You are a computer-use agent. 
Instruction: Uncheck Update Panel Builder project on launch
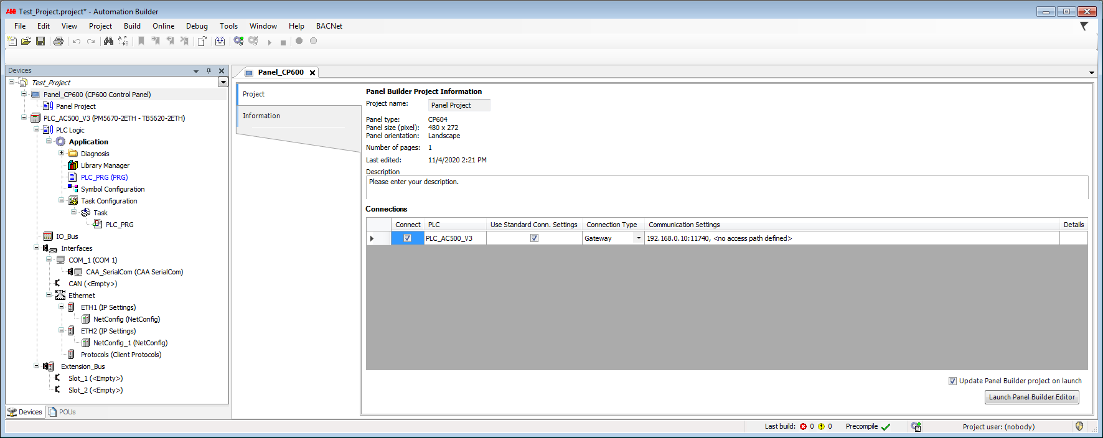click(952, 381)
